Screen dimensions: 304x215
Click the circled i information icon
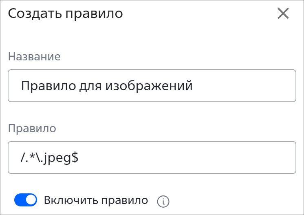tap(163, 202)
